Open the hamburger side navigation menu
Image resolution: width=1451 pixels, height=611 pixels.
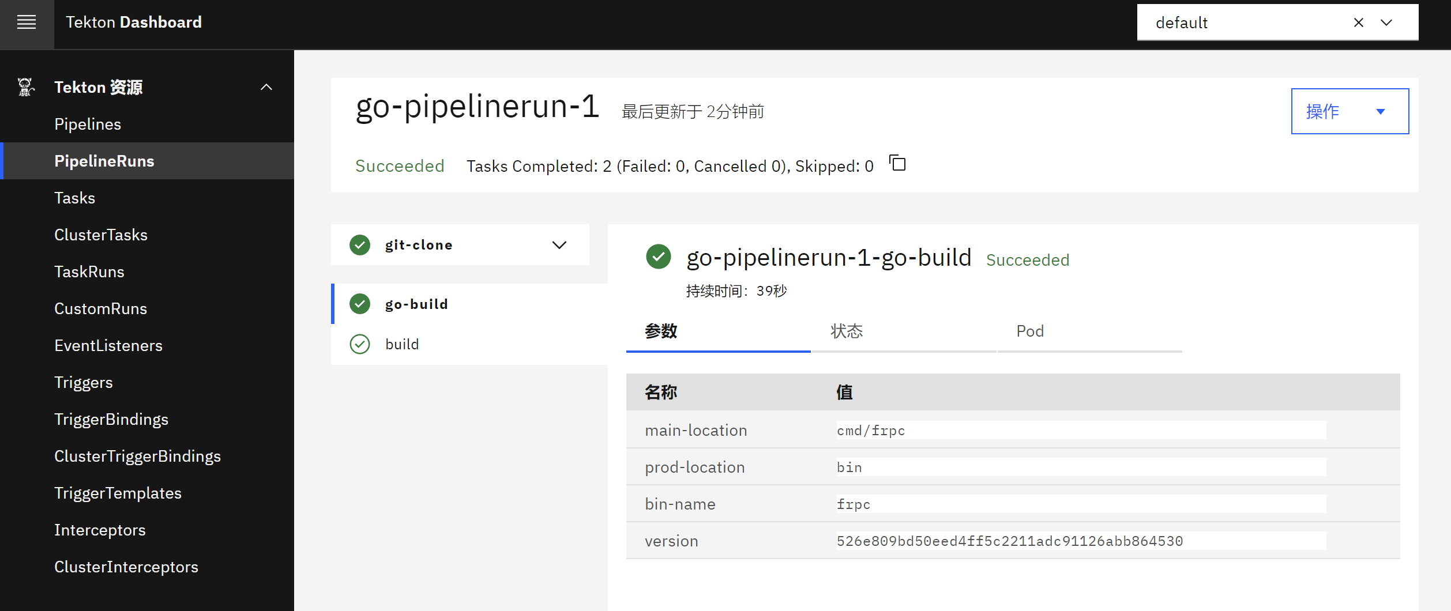(27, 23)
